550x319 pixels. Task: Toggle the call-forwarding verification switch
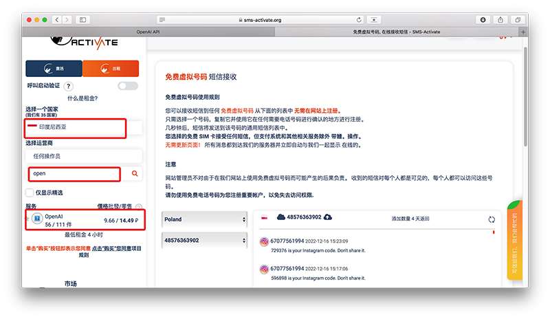pos(127,86)
